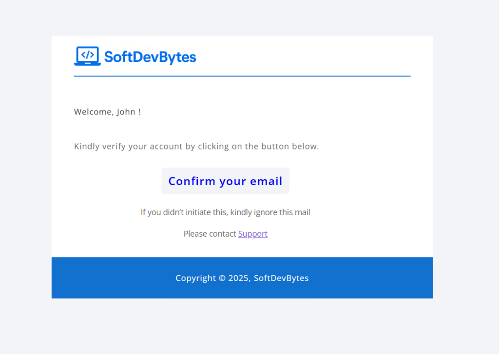The width and height of the screenshot is (499, 354).
Task: Click "If you didn't initiate this" notice
Action: pos(225,212)
